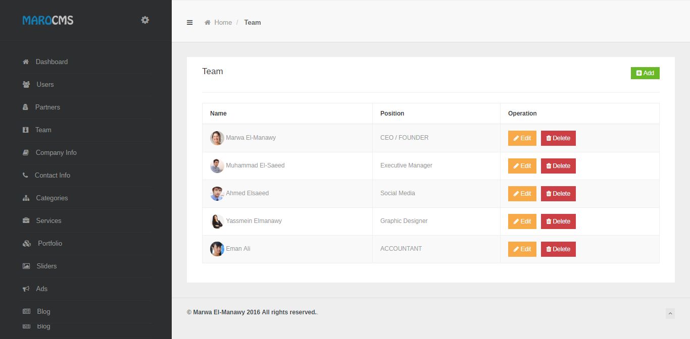Click the home icon in breadcrumb
Image resolution: width=690 pixels, height=339 pixels.
207,23
